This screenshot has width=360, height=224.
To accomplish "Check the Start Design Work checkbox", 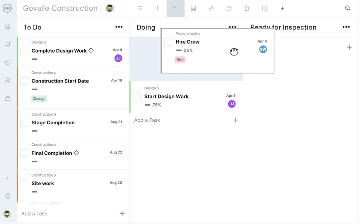I will [137, 96].
